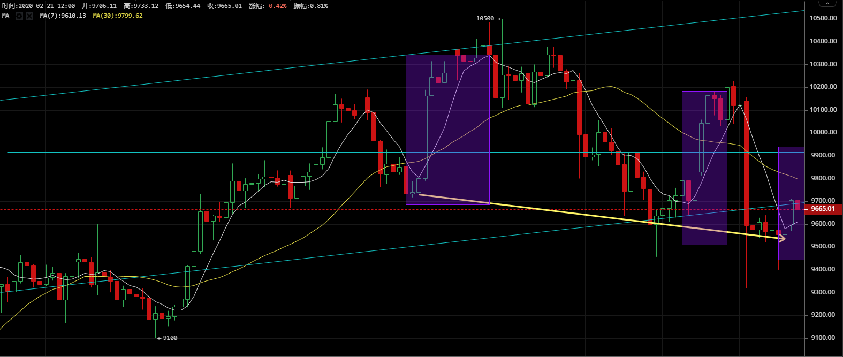843x357 pixels.
Task: Click the 9200.00 price axis label
Action: [x=823, y=315]
